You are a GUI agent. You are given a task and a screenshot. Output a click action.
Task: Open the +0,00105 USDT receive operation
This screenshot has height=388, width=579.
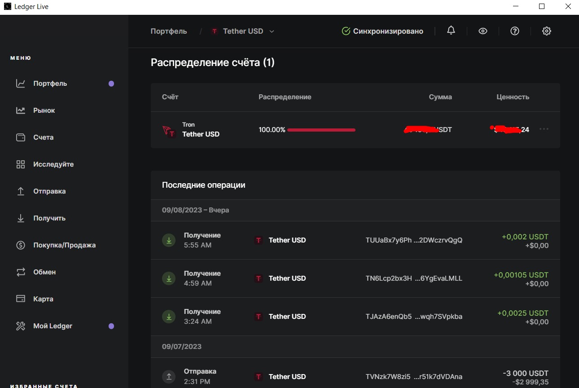[x=355, y=278]
